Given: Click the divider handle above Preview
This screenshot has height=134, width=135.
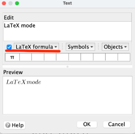Looking at the screenshot, I should [67, 67].
